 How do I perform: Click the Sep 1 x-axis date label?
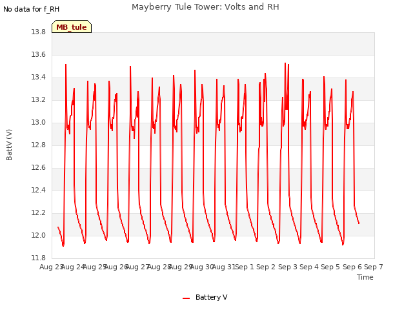245,267
